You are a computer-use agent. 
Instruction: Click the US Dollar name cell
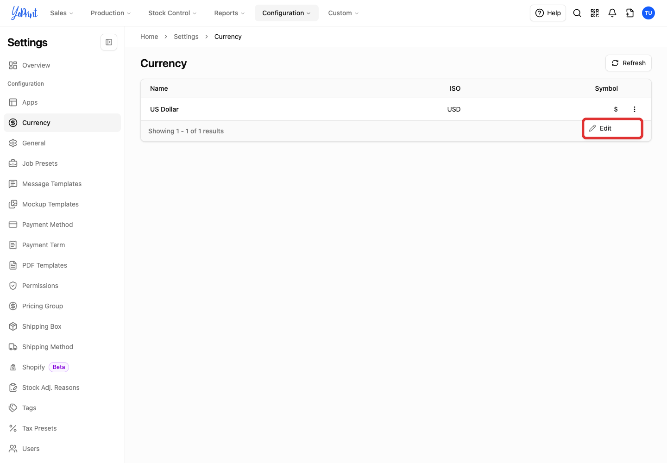click(164, 109)
